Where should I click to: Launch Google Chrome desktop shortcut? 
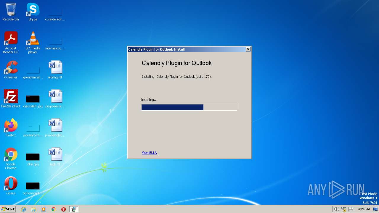click(11, 159)
